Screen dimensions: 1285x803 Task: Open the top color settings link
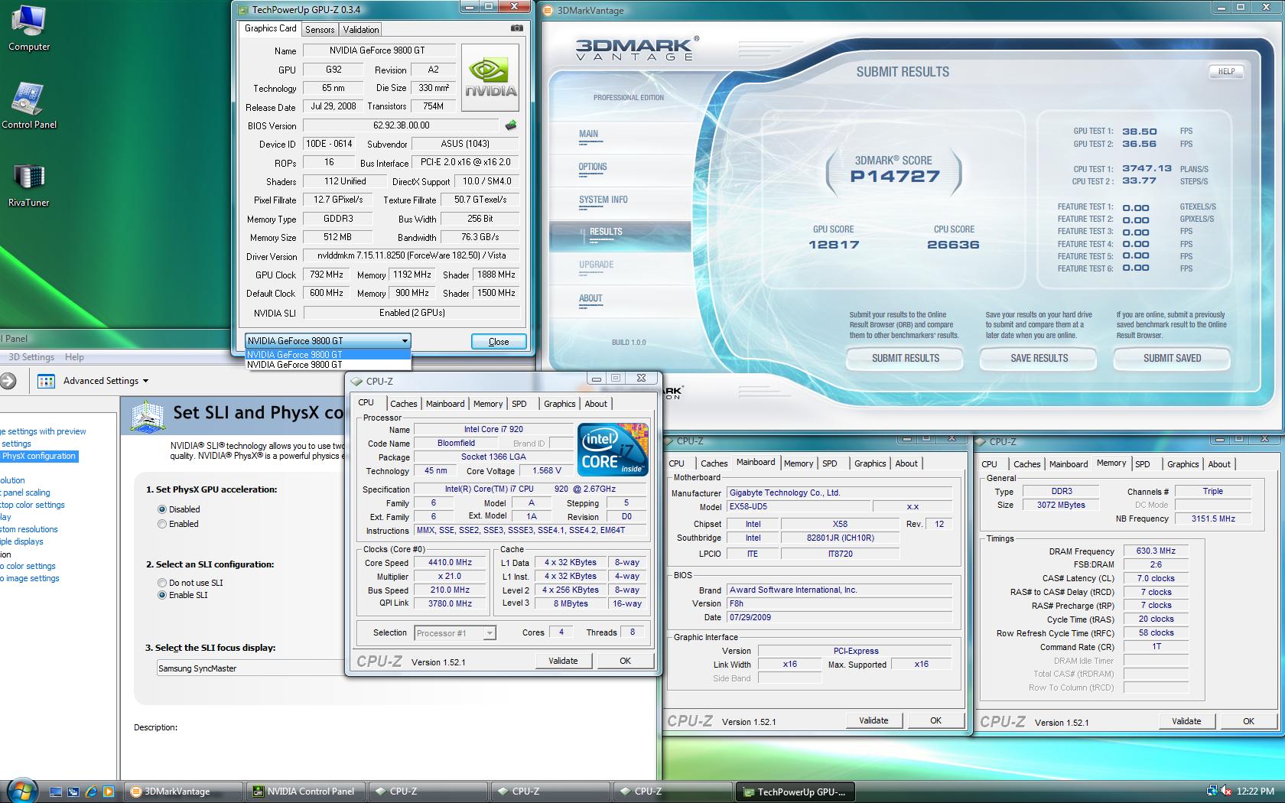(x=32, y=505)
